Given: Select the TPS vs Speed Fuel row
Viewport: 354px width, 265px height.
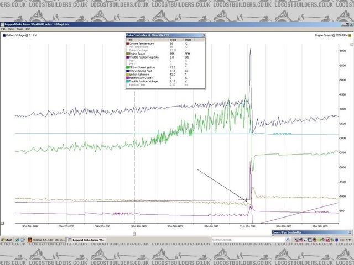Looking at the screenshot, I should (165, 71).
